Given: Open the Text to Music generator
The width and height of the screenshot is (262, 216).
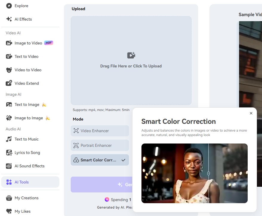Looking at the screenshot, I should pyautogui.click(x=27, y=139).
